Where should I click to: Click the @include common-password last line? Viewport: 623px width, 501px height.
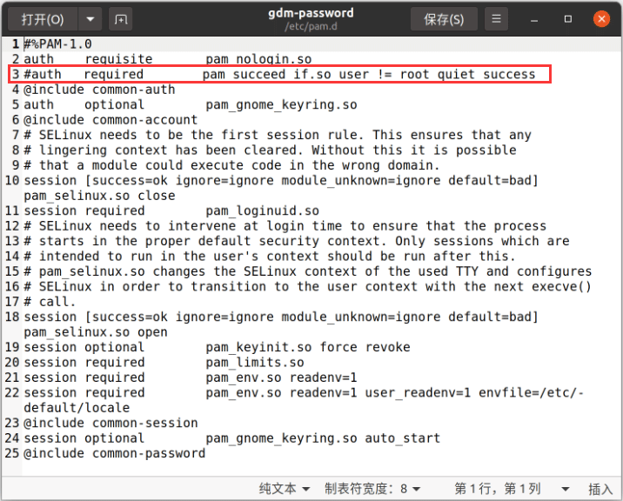(x=114, y=453)
